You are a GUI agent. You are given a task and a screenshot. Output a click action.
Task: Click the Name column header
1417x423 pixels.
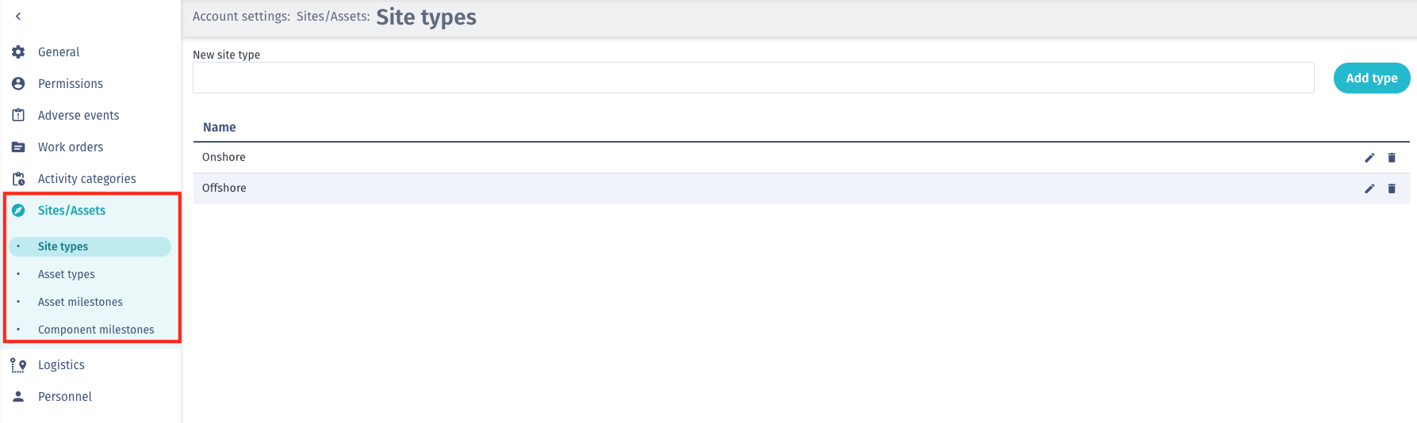click(220, 127)
